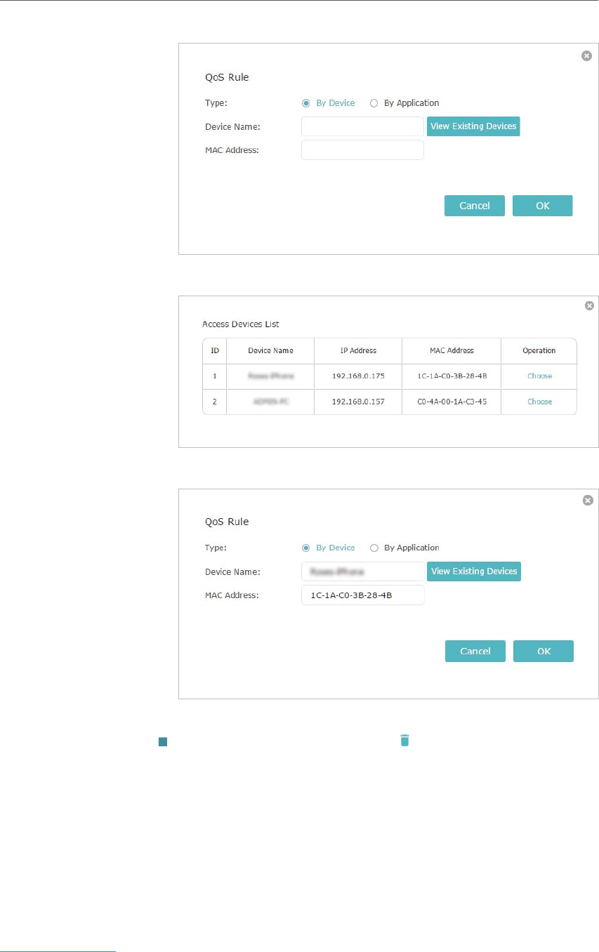Screen dimensions: 599x952
Task: Click the MAC Address column header
Action: (x=452, y=350)
